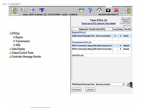
Task: Take a screenshot with camera icon
Action: pyautogui.click(x=108, y=10)
